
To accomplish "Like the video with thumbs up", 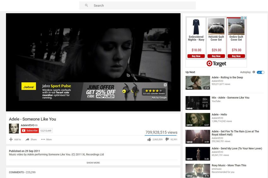I will coord(149,139).
